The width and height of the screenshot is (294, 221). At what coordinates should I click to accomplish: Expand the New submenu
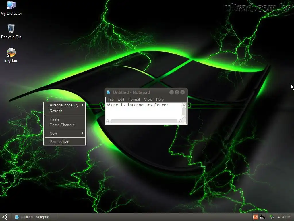point(65,134)
